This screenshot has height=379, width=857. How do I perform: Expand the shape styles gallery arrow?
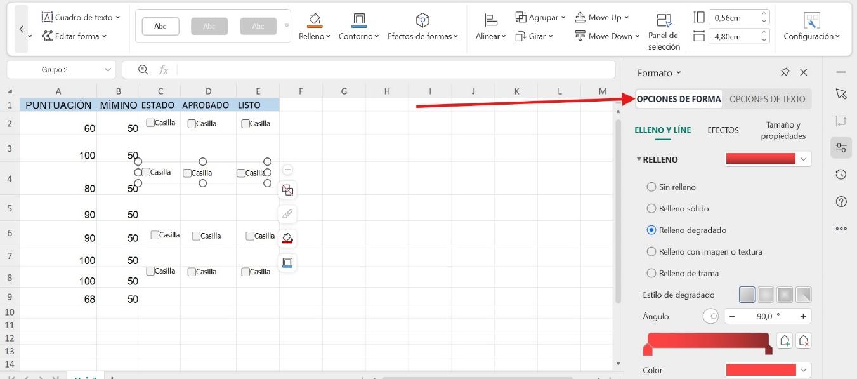(287, 26)
